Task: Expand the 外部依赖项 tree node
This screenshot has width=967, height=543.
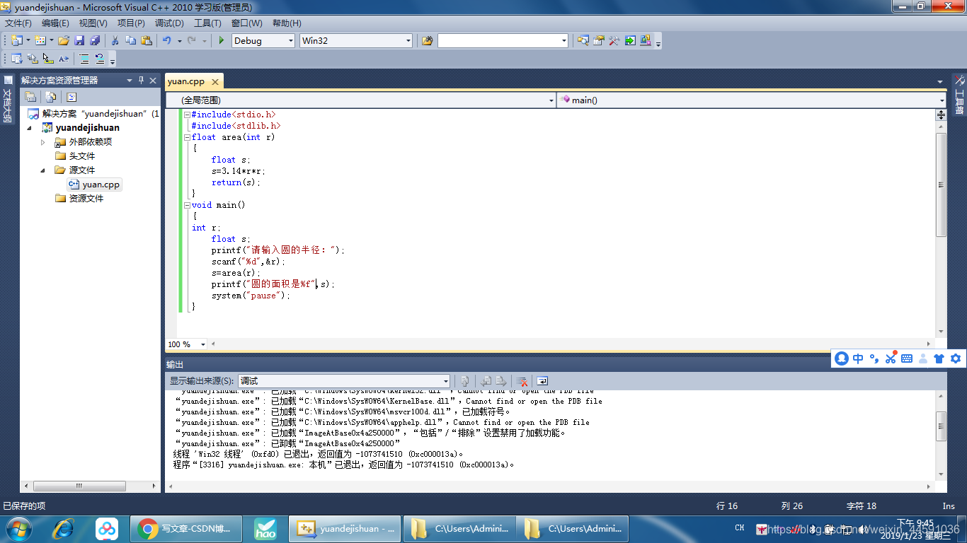Action: tap(42, 142)
